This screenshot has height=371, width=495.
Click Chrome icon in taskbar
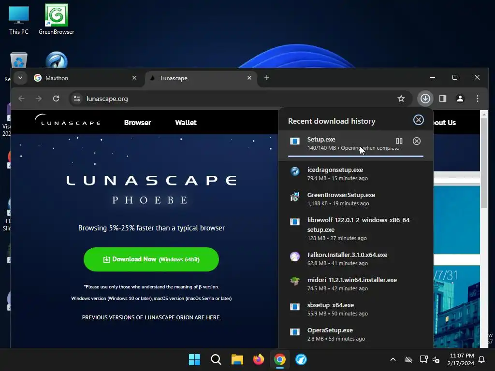pyautogui.click(x=280, y=359)
